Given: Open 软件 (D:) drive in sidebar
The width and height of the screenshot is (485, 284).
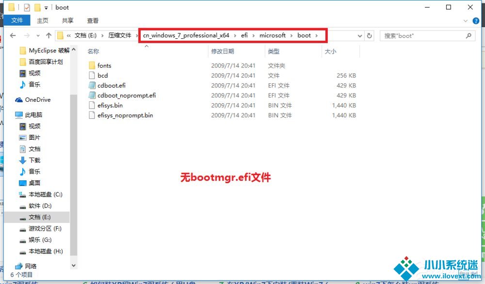Looking at the screenshot, I should point(35,206).
